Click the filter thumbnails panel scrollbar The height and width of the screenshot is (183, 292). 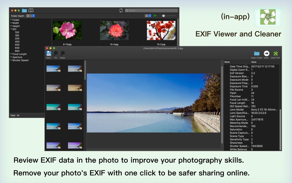tap(85, 70)
